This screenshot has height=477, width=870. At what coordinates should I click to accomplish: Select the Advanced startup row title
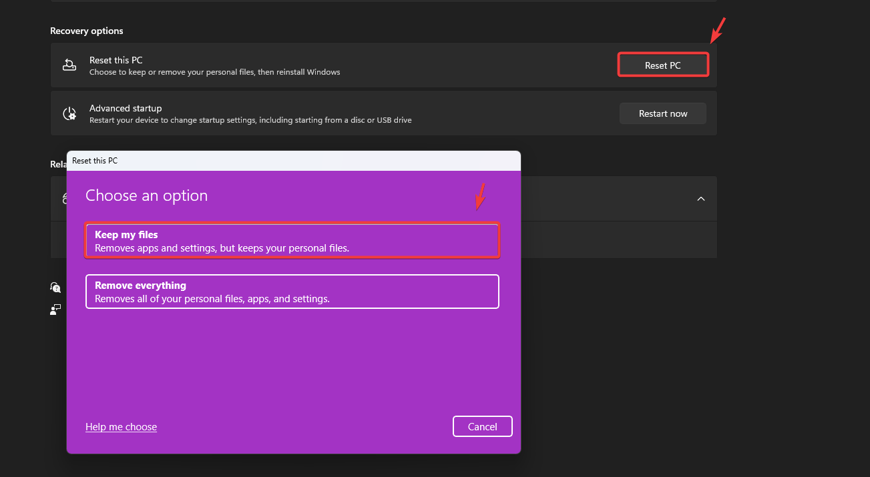click(126, 108)
